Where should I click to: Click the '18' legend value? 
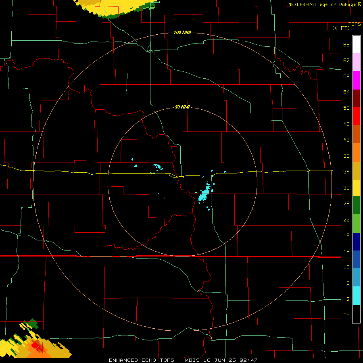[x=346, y=236]
